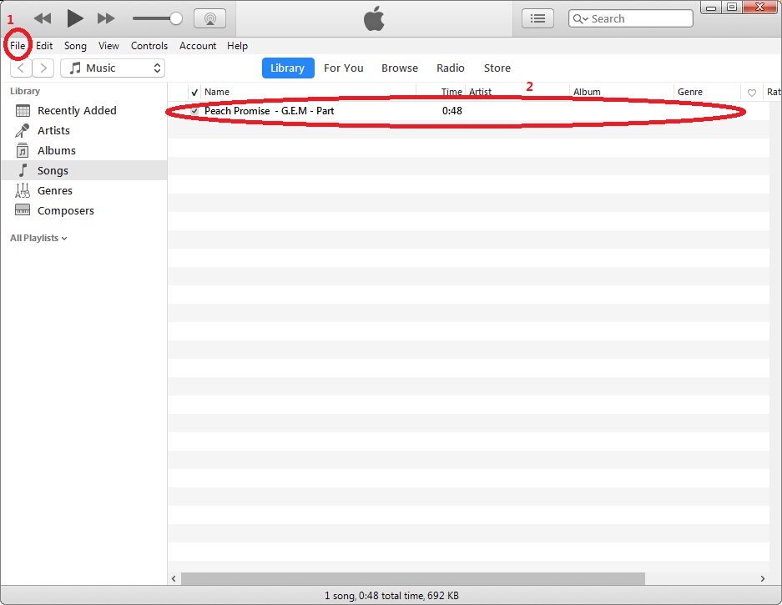
Task: Focus the Search input field
Action: coord(630,19)
